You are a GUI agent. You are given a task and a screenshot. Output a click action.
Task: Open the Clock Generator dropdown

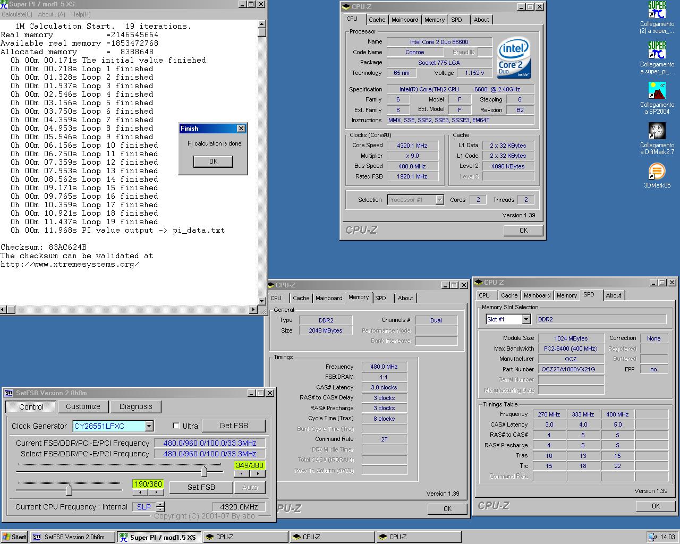[x=149, y=426]
